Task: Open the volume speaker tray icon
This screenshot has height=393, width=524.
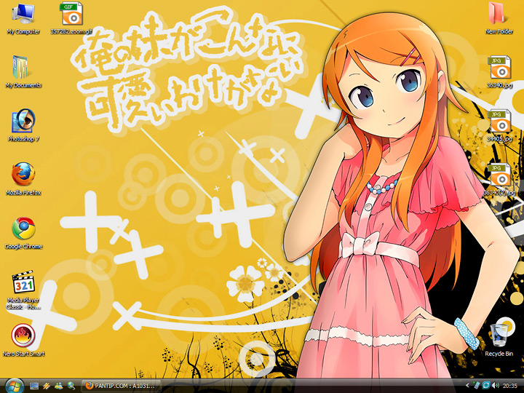Action: click(496, 386)
